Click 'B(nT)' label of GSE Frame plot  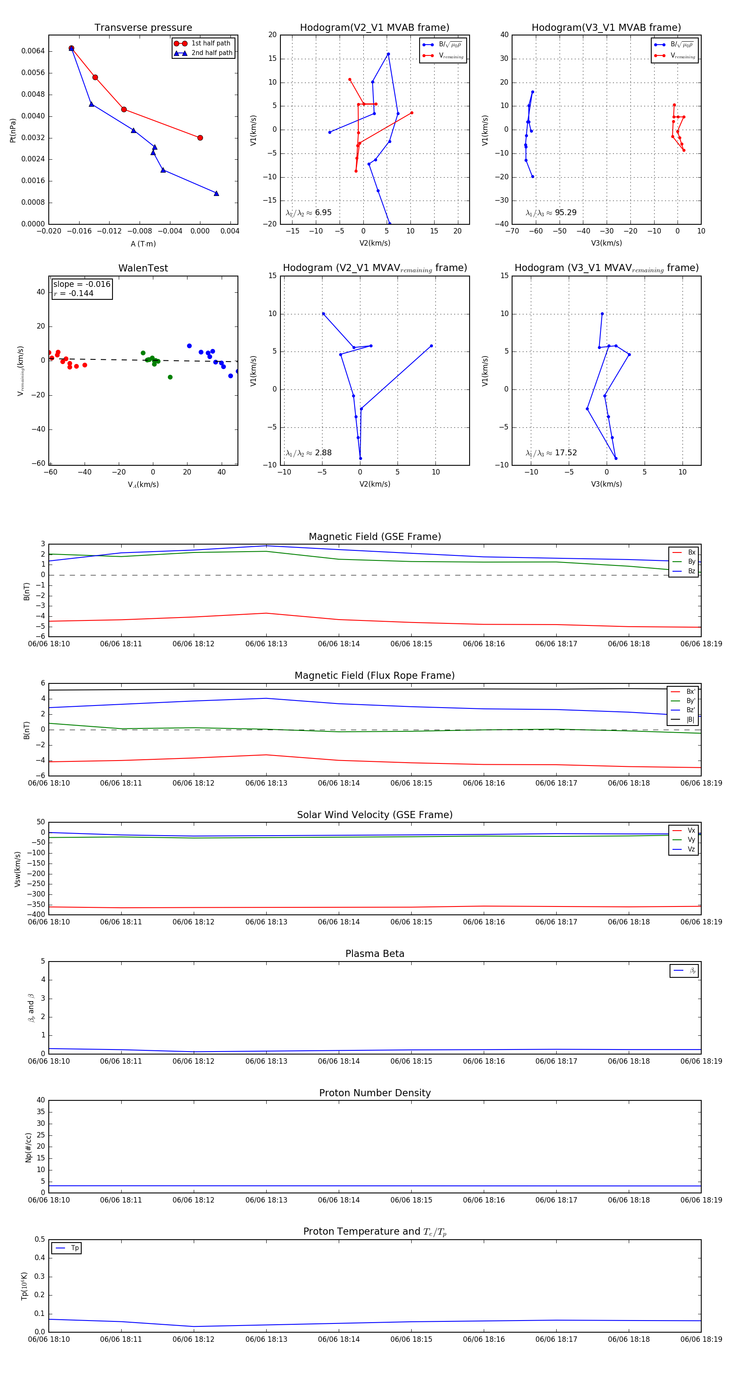pos(26,591)
